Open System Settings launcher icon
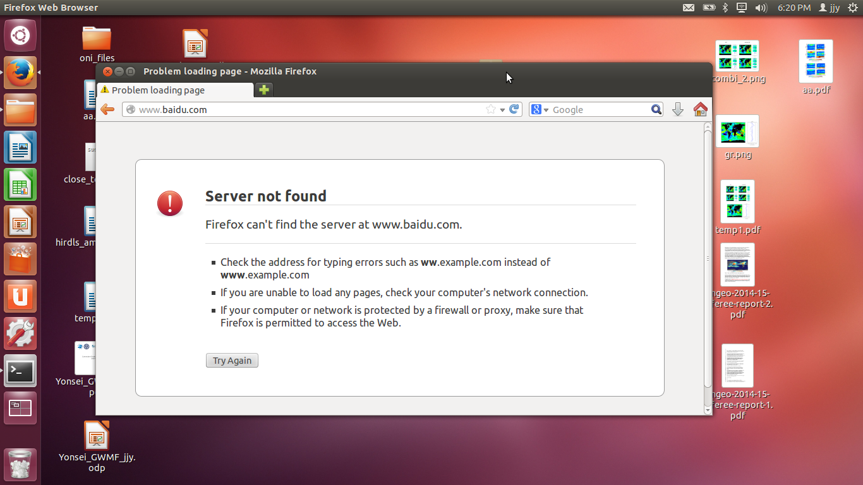Screen dimensions: 863x485 [20, 333]
